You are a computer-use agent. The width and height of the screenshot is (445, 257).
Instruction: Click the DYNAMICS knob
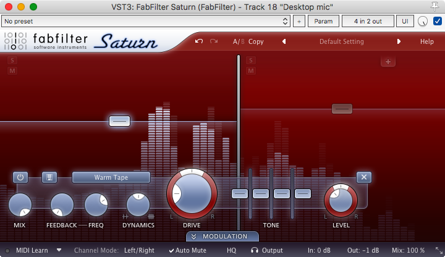[138, 205]
